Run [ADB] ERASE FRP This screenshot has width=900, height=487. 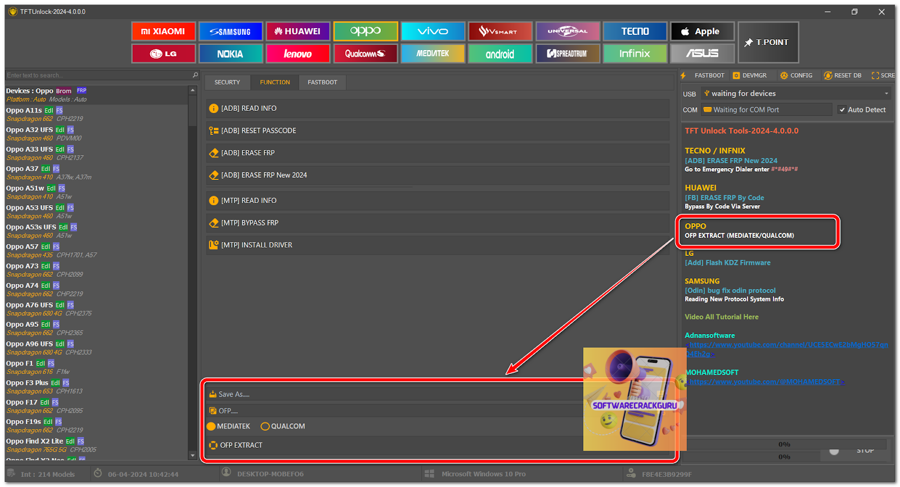point(438,153)
